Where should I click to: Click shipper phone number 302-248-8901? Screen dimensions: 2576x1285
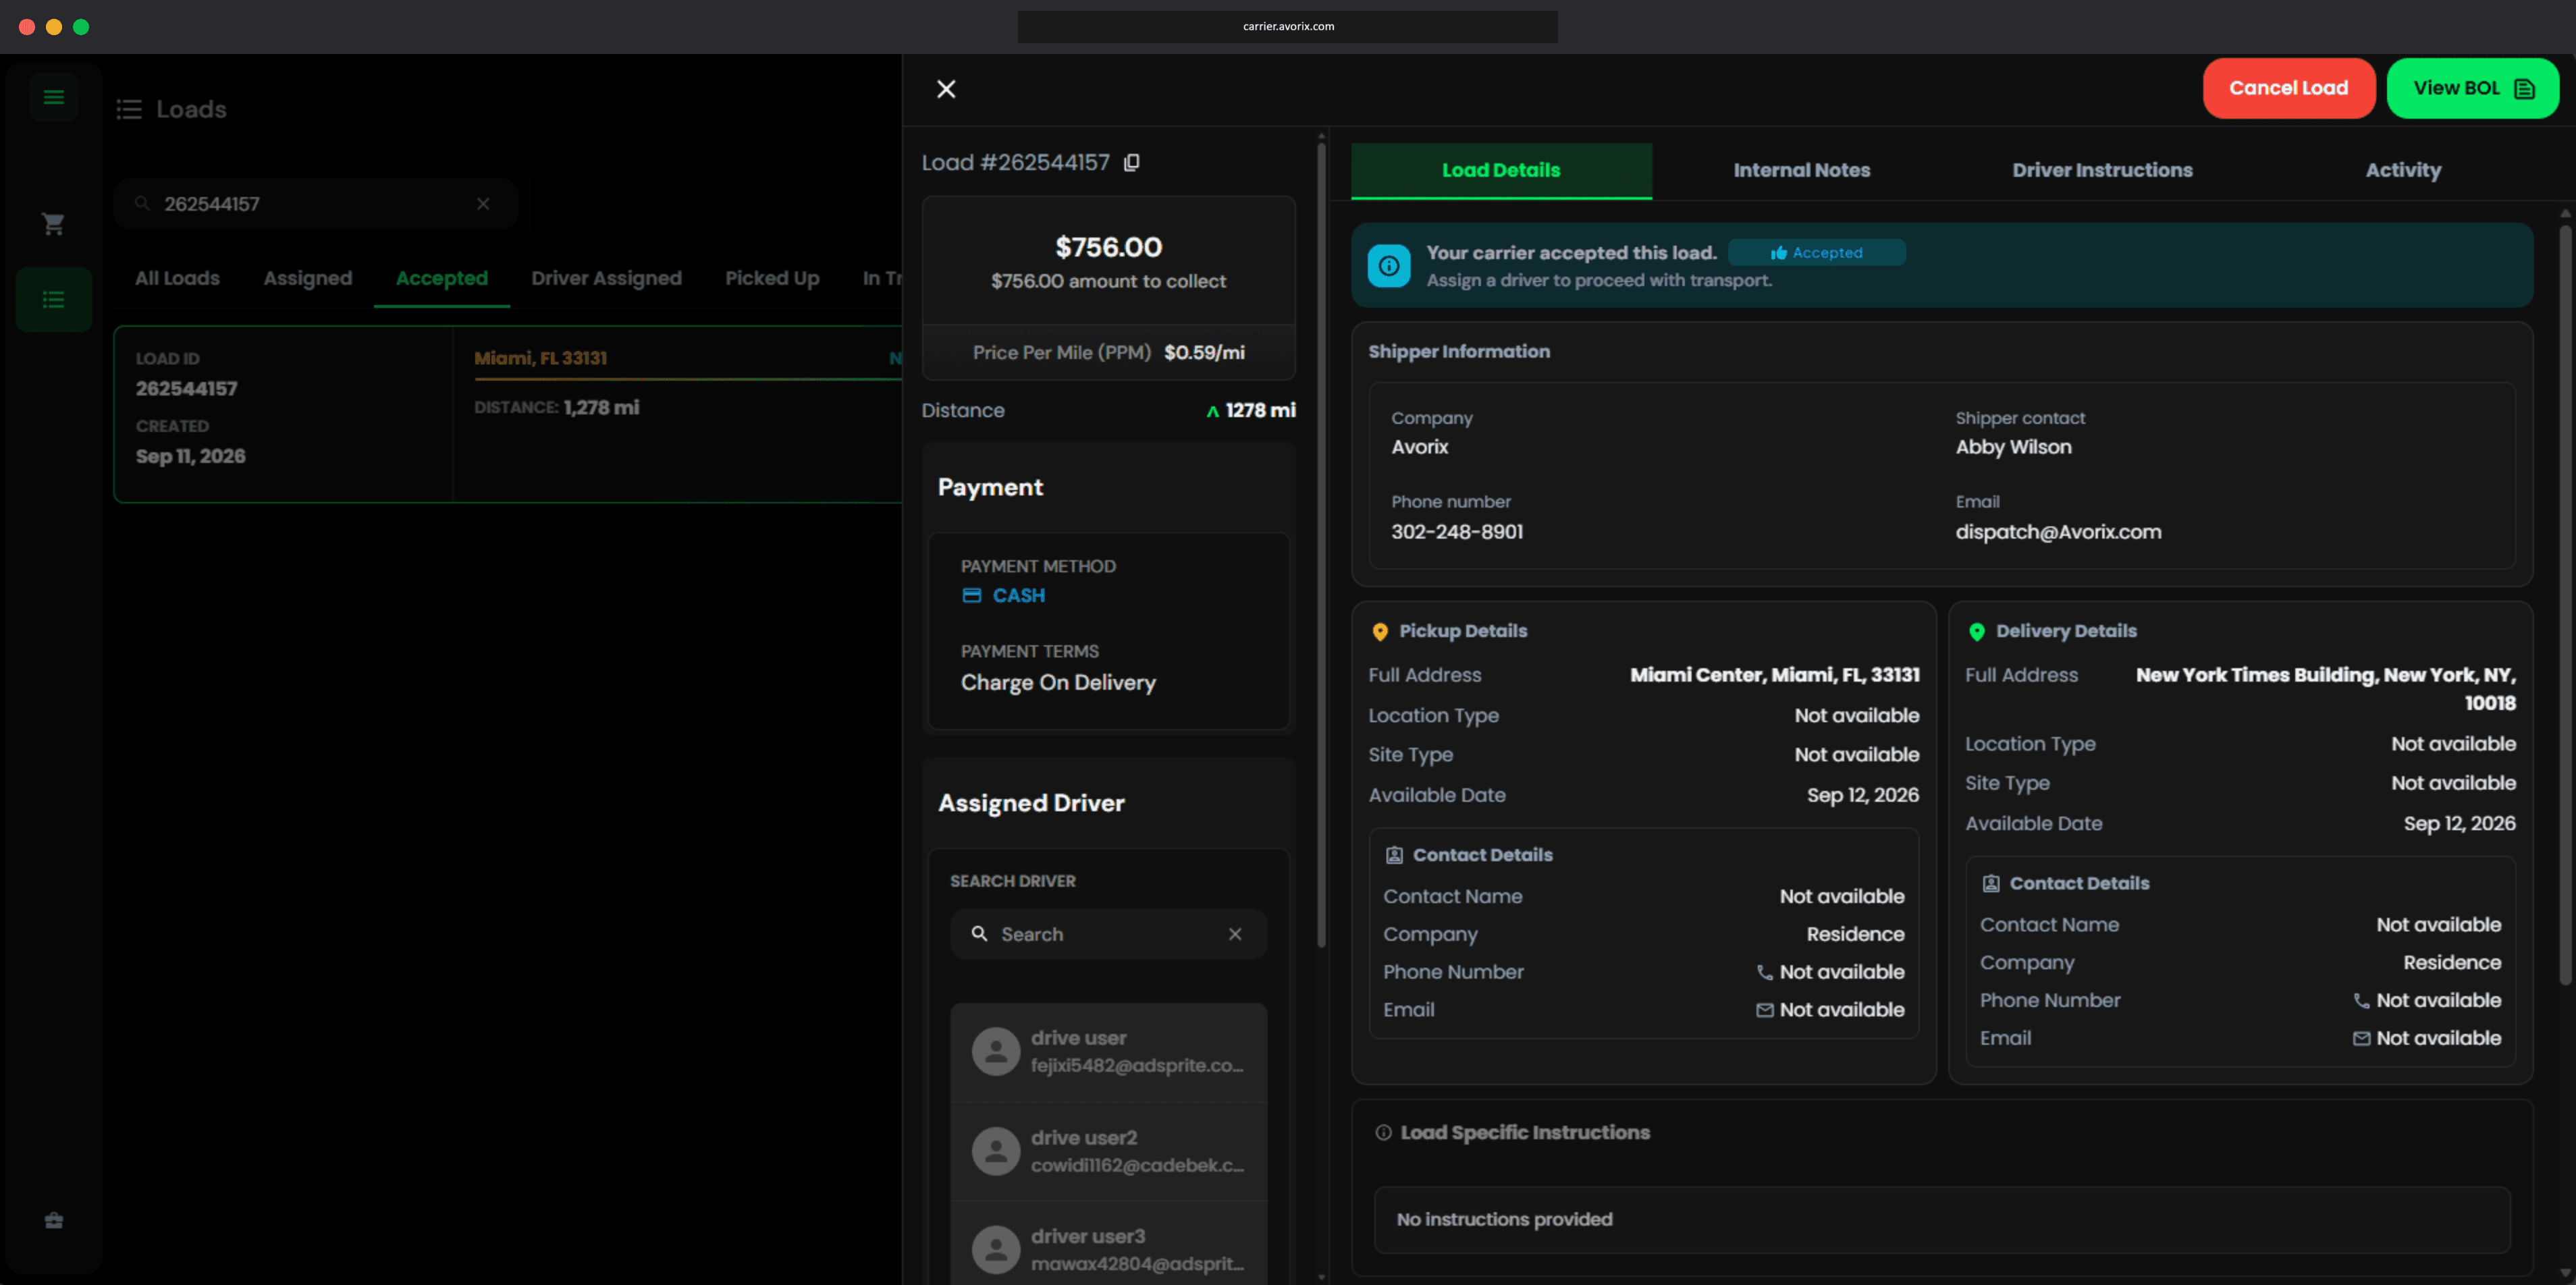(1457, 532)
